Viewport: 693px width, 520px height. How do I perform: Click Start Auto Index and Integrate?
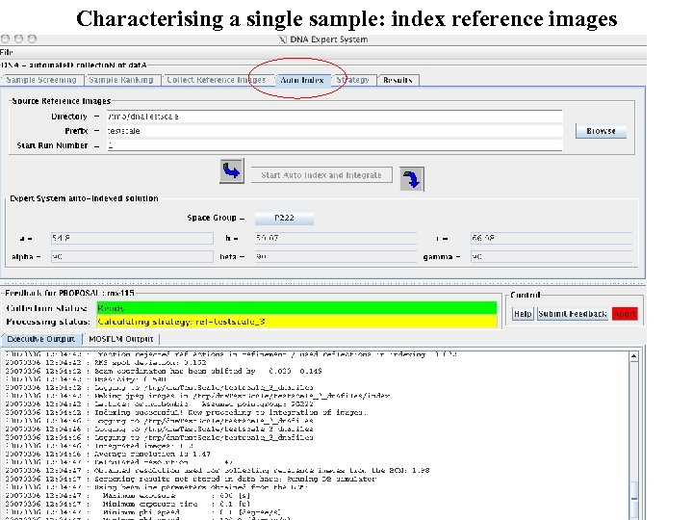[x=321, y=175]
